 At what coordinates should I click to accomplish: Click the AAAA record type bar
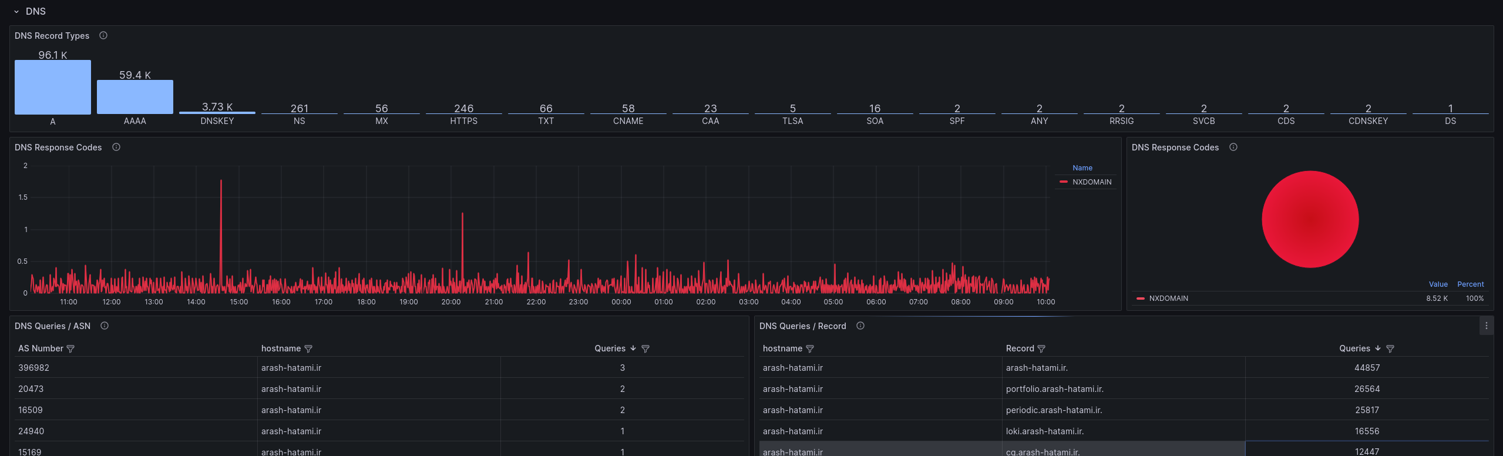[135, 97]
